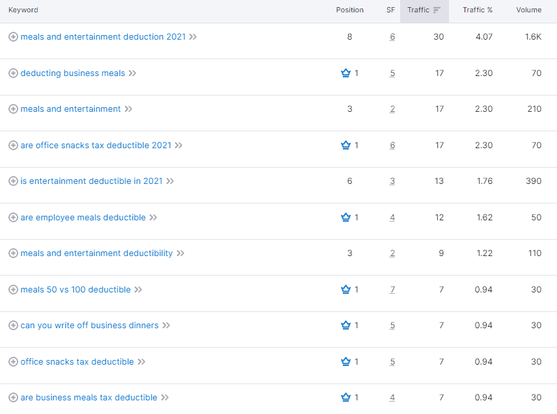Click the add icon beside 'office snacks tax deductible'
This screenshot has width=557, height=414.
[x=12, y=361]
